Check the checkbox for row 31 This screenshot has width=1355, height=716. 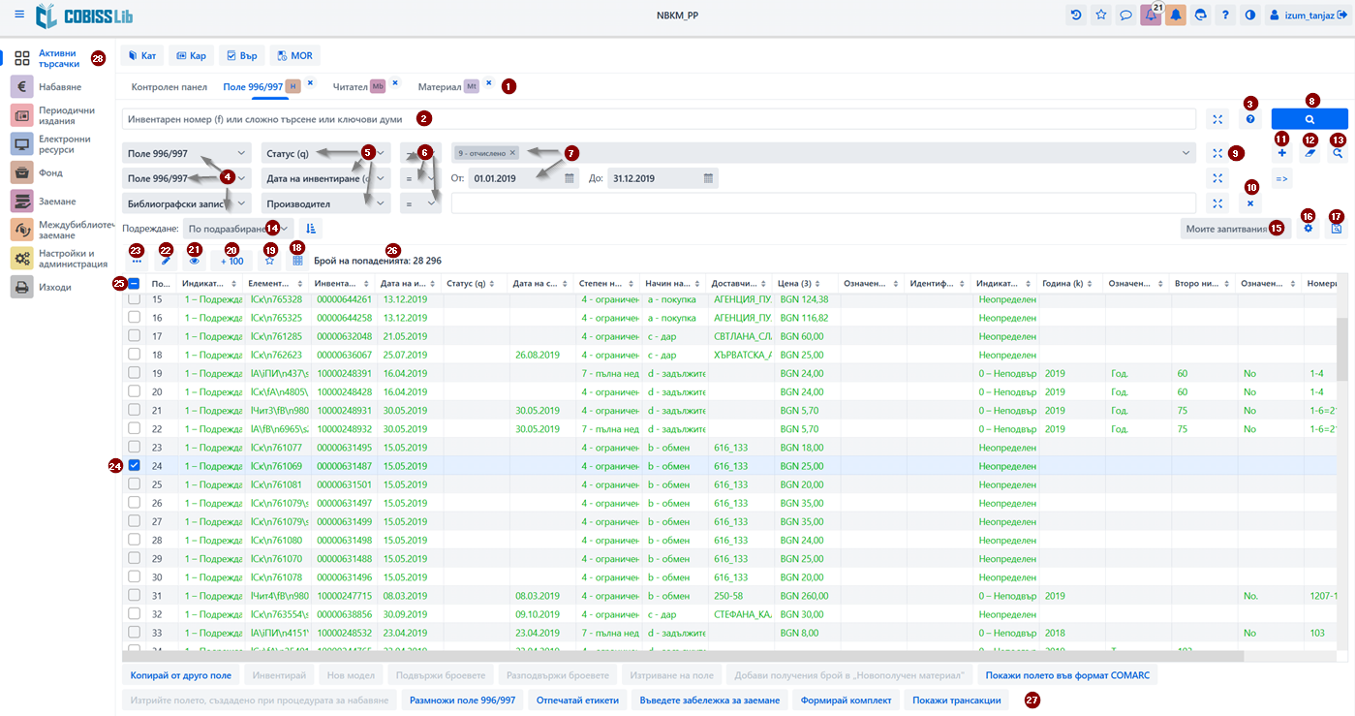[134, 595]
